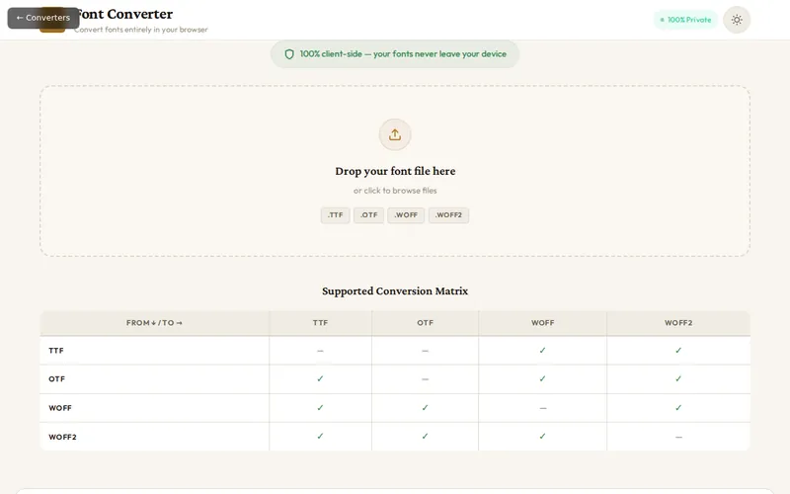The image size is (790, 494).
Task: Click the TTF row label
Action: (56, 351)
